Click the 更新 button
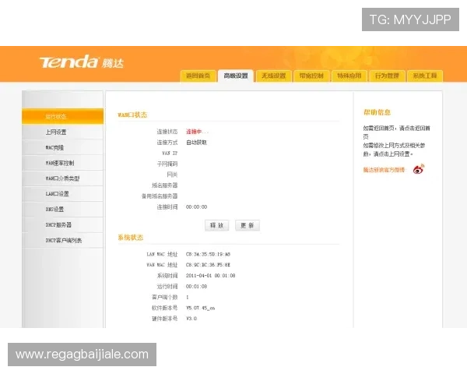The height and width of the screenshot is (374, 467). pos(248,225)
